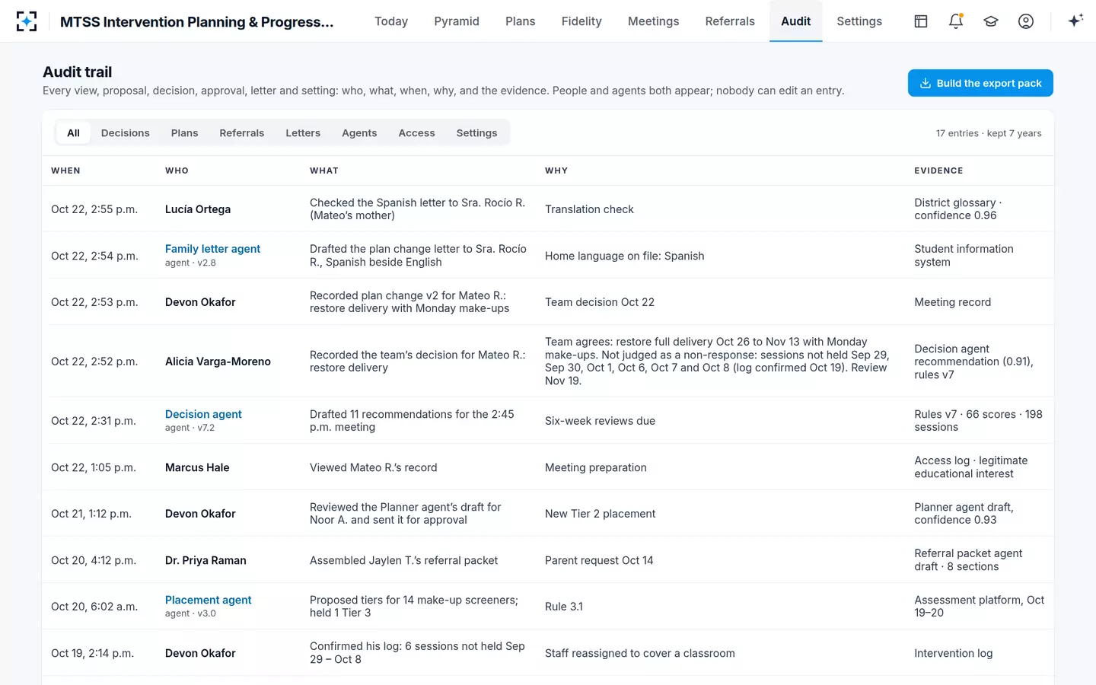1096x685 pixels.
Task: Click the '17 entries · kept 7 years' label
Action: tap(989, 133)
